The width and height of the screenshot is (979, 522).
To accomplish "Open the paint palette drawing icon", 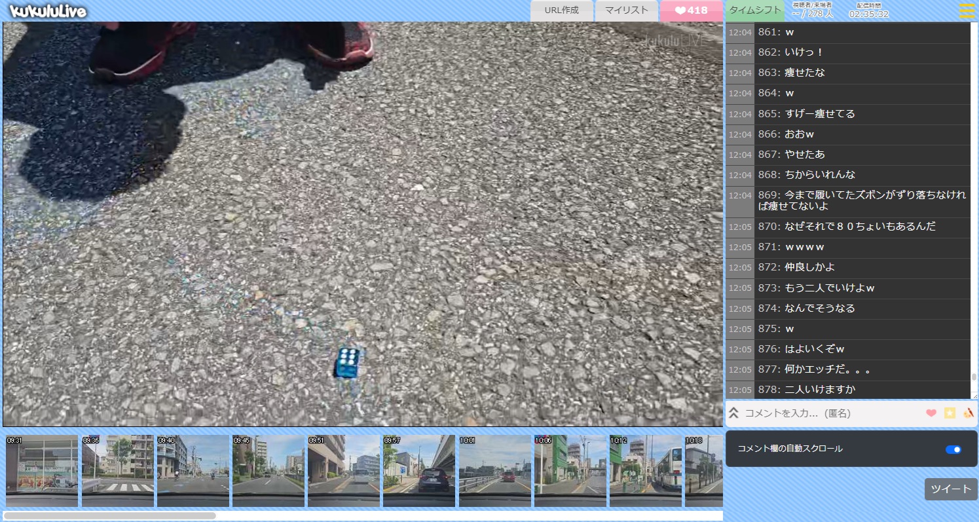I will coord(969,413).
